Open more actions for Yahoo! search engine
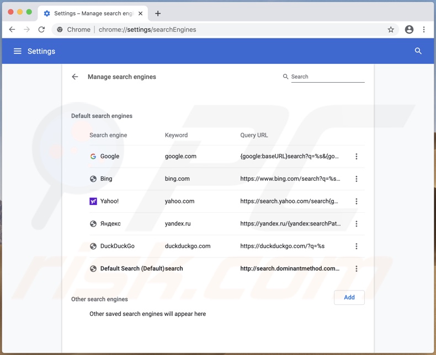 [x=357, y=201]
